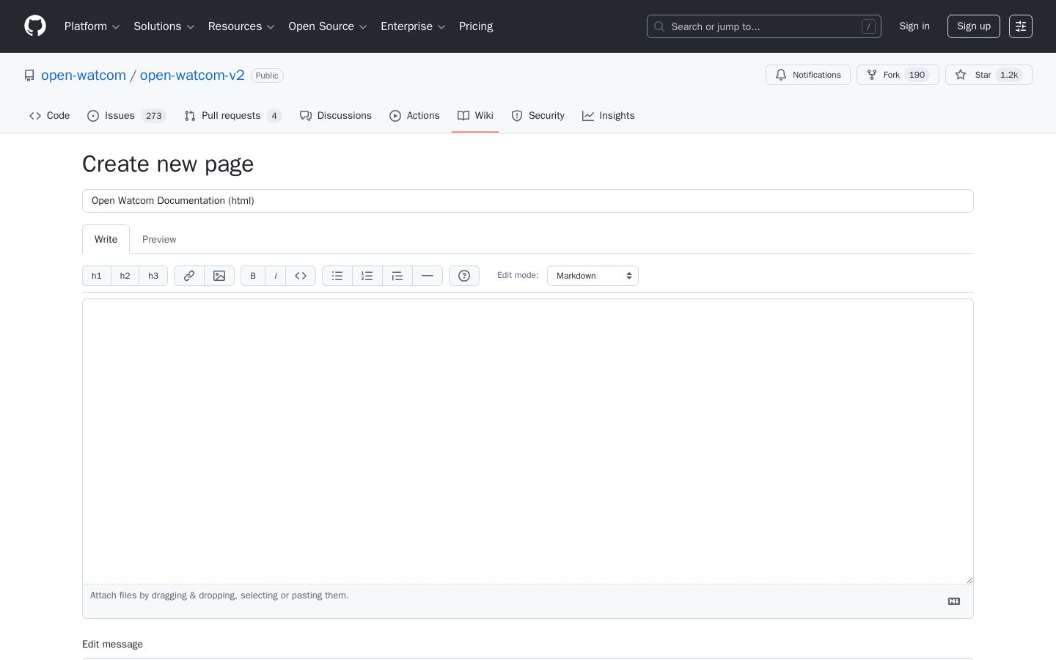This screenshot has width=1056, height=660.
Task: Click the Sign up button
Action: [974, 26]
